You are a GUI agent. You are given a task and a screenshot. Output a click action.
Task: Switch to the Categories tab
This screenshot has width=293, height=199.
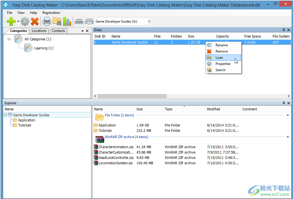tap(18, 31)
